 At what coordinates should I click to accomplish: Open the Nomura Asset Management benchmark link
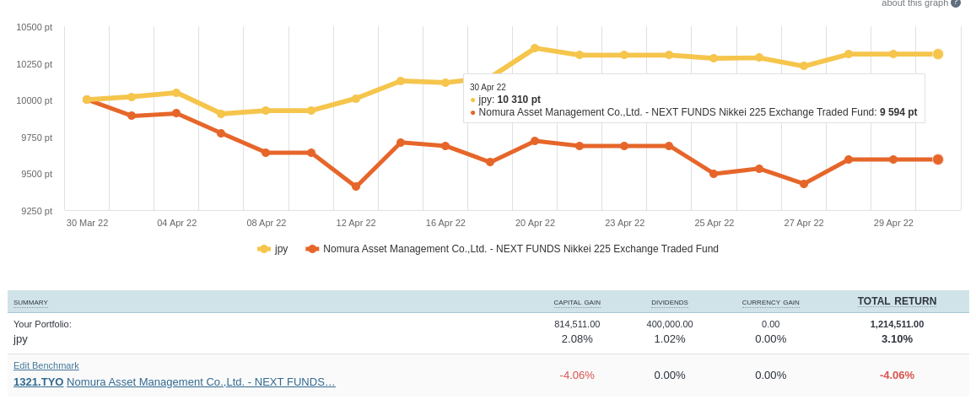tap(201, 381)
